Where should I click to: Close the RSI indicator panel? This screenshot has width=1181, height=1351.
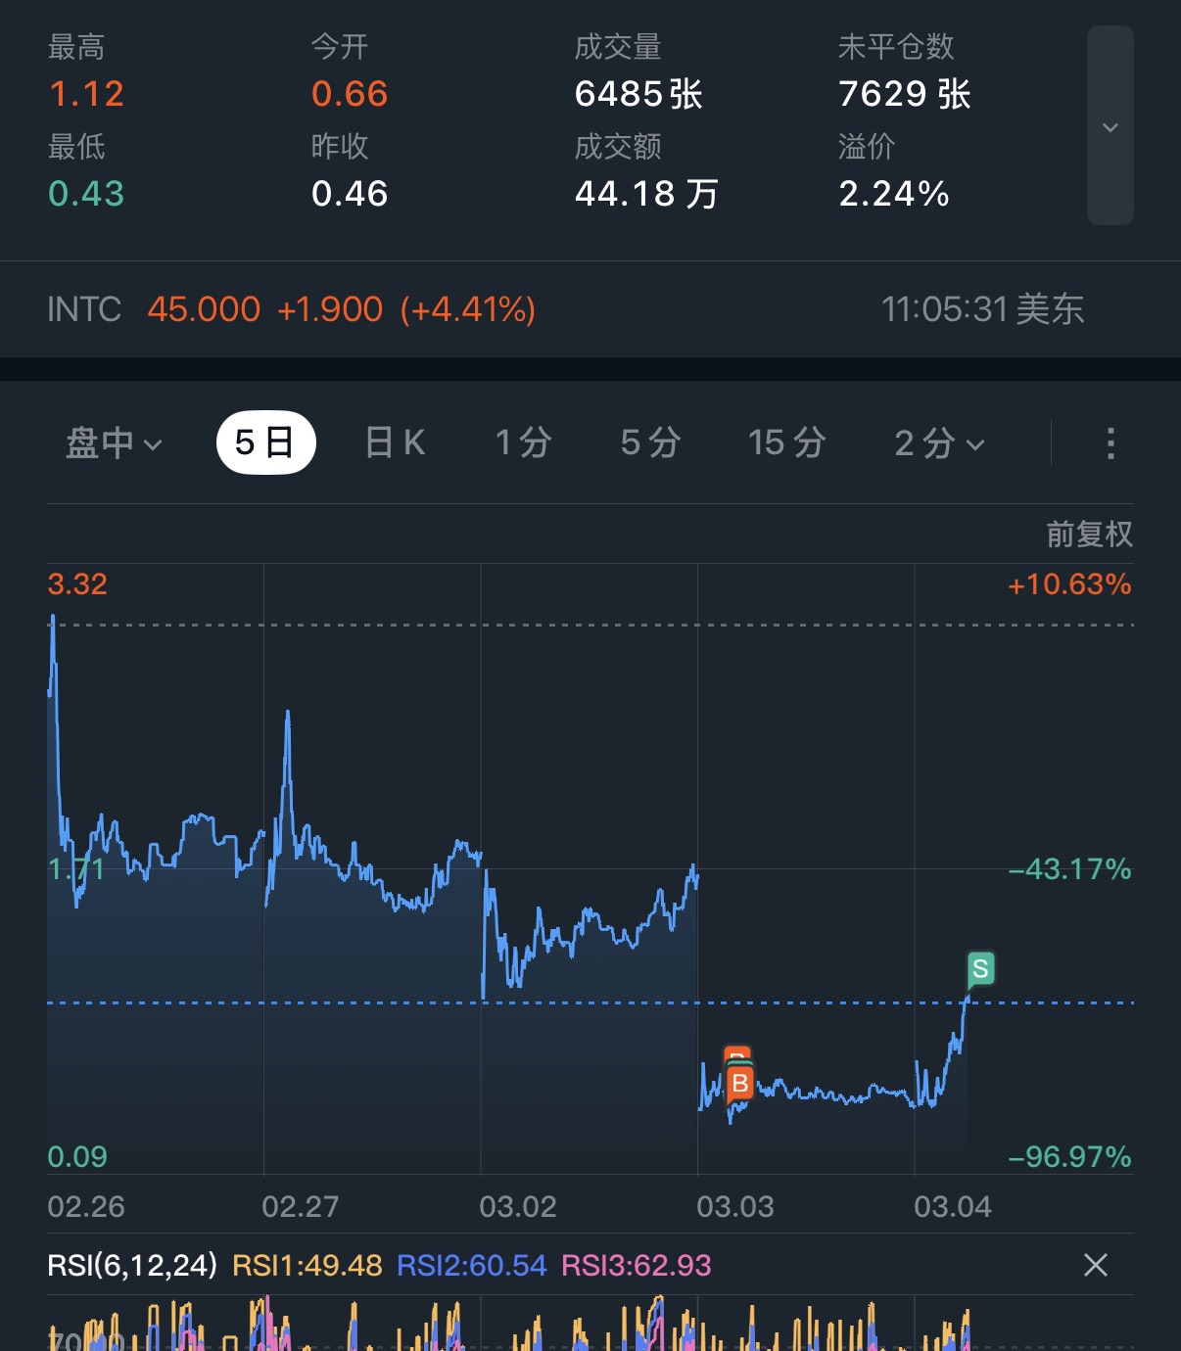(x=1096, y=1265)
